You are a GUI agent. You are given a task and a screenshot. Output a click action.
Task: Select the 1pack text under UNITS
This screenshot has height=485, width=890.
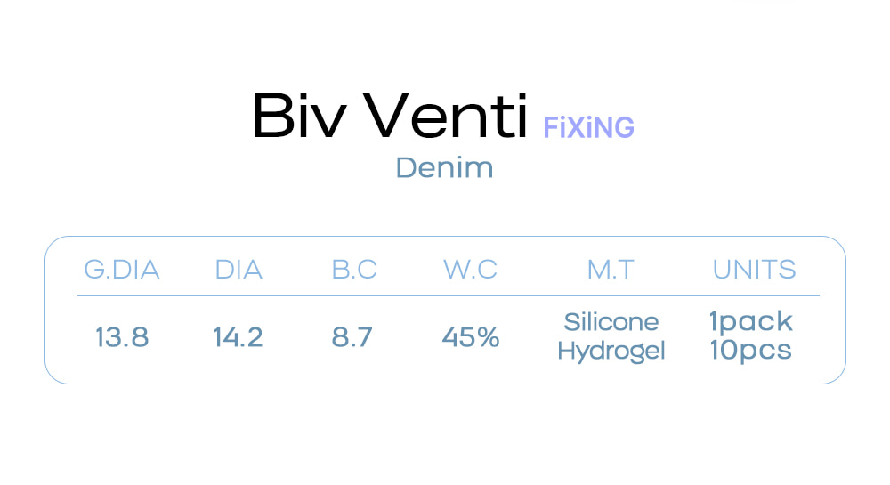pos(750,322)
